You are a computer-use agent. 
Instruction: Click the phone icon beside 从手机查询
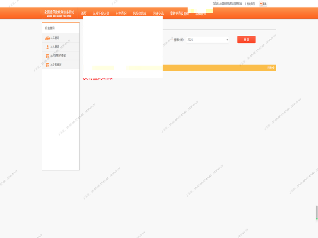(48, 64)
